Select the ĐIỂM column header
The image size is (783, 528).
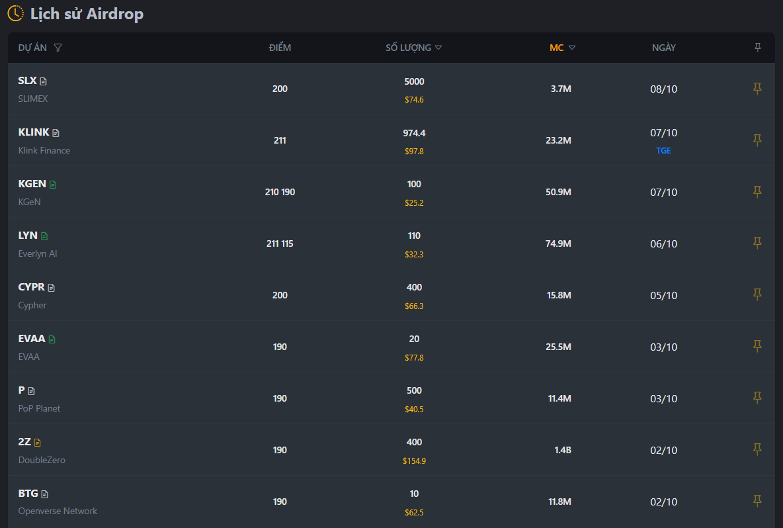click(280, 47)
